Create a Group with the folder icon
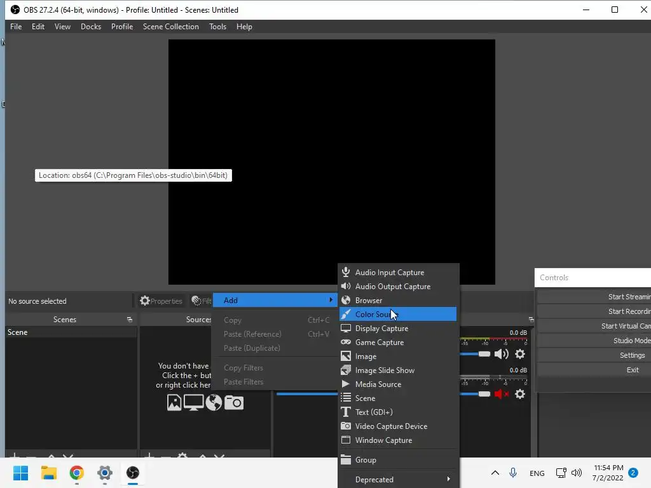The image size is (651, 488). 398,460
